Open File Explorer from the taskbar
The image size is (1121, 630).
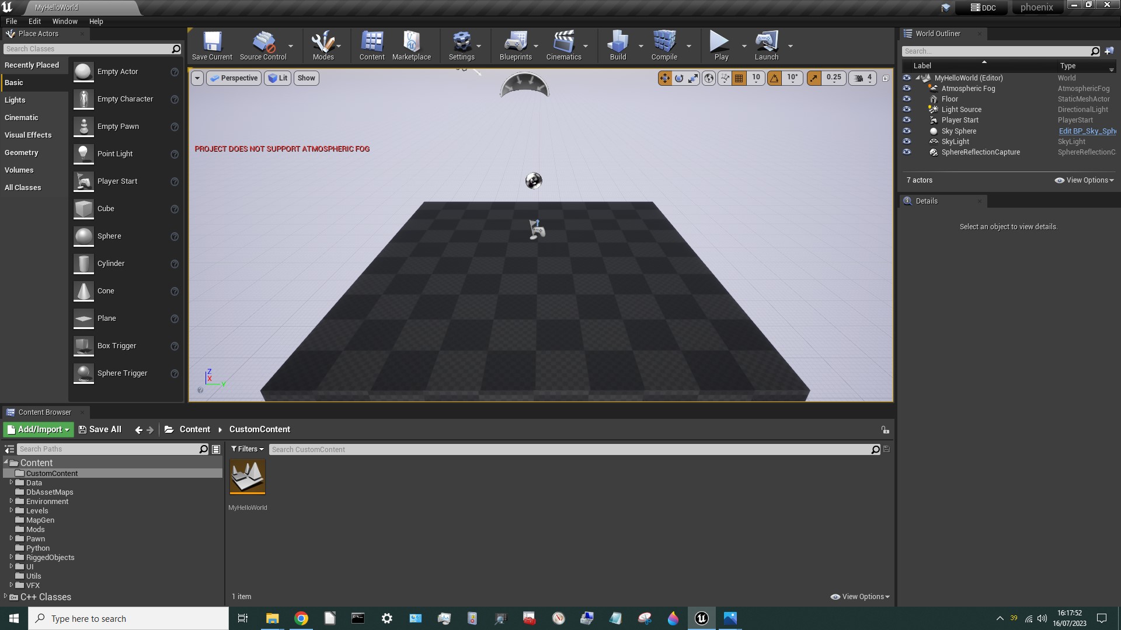click(272, 618)
